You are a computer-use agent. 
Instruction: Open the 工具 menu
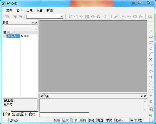coord(29,10)
